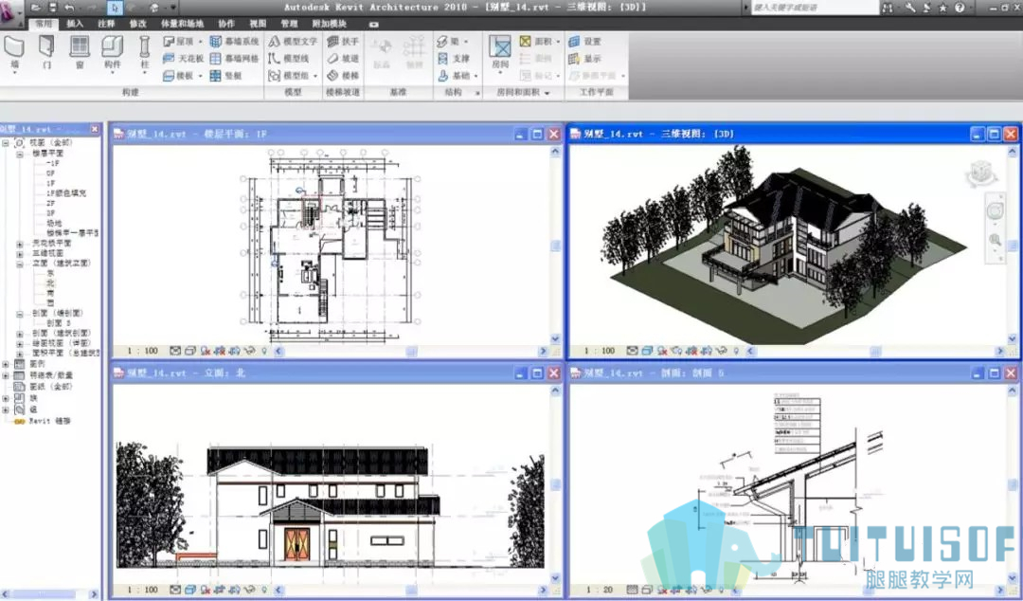Toggle temporary hide/isolate in north elevation view
Image resolution: width=1023 pixels, height=601 pixels.
249,590
